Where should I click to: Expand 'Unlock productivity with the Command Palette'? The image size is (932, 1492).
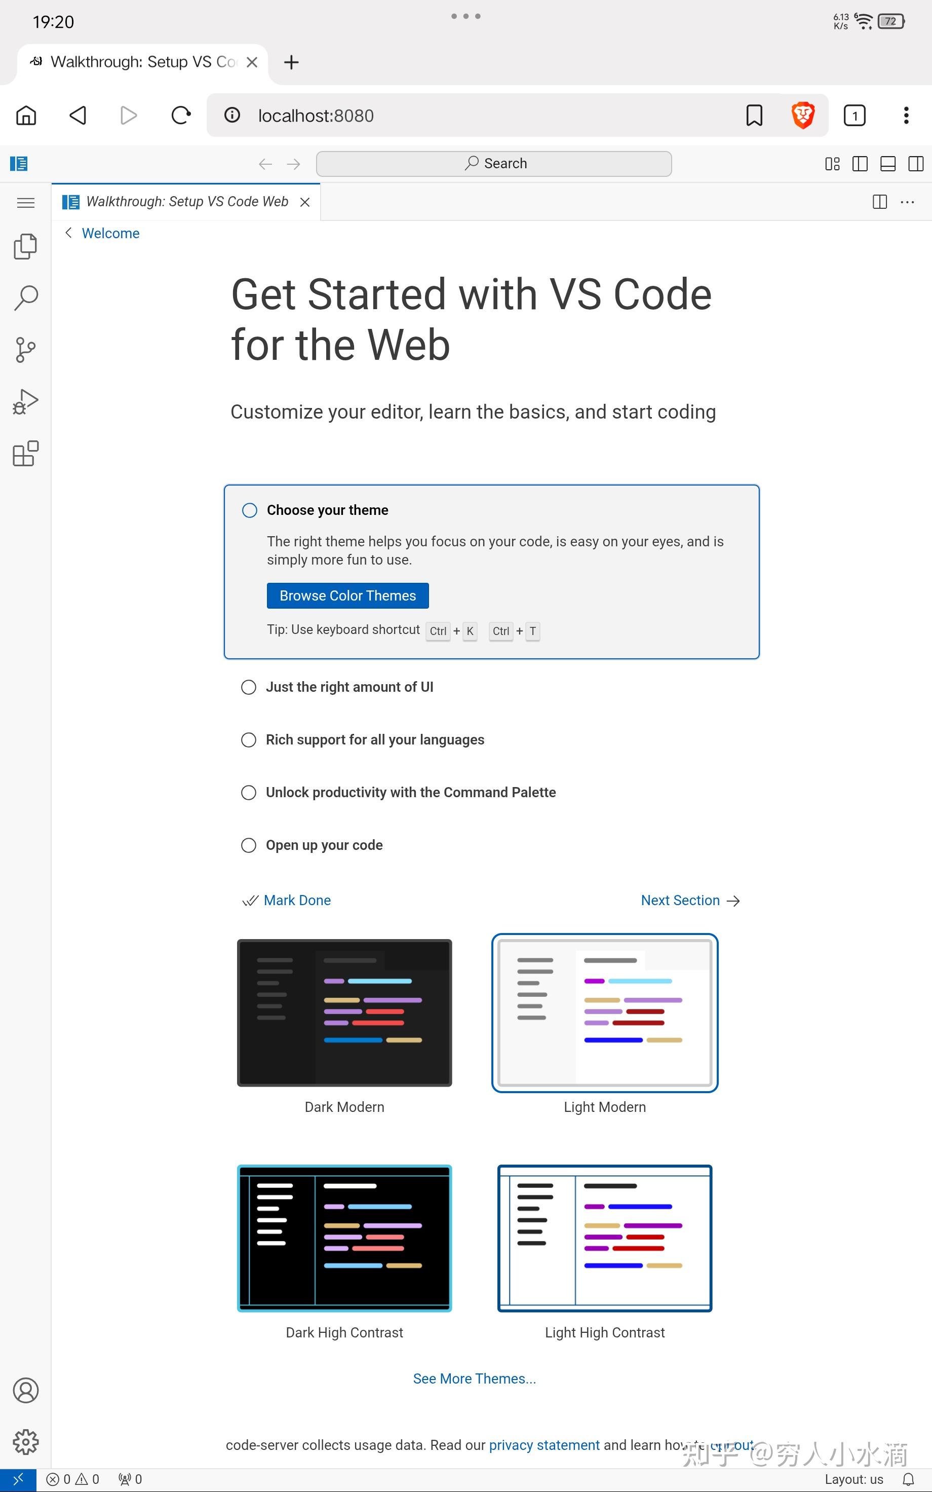pyautogui.click(x=410, y=792)
